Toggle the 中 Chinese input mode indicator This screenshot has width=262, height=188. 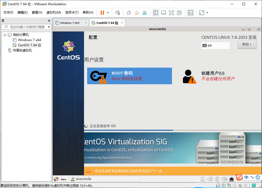click(x=246, y=177)
